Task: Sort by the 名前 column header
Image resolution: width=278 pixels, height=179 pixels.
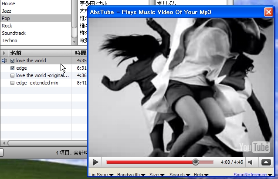Action: pyautogui.click(x=40, y=53)
